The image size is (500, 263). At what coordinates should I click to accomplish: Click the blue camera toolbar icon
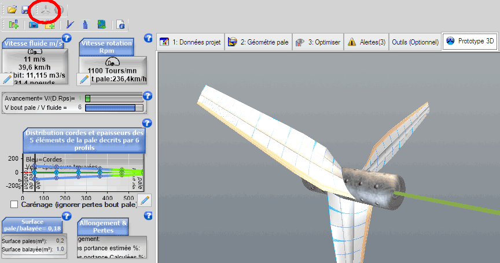click(34, 24)
